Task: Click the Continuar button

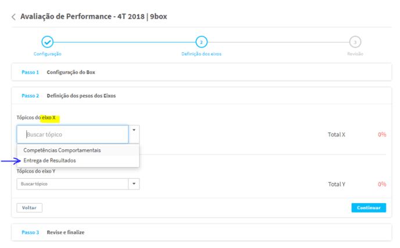Action: point(369,208)
